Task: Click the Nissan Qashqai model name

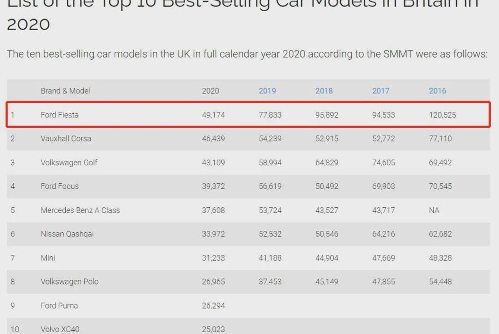Action: [67, 234]
